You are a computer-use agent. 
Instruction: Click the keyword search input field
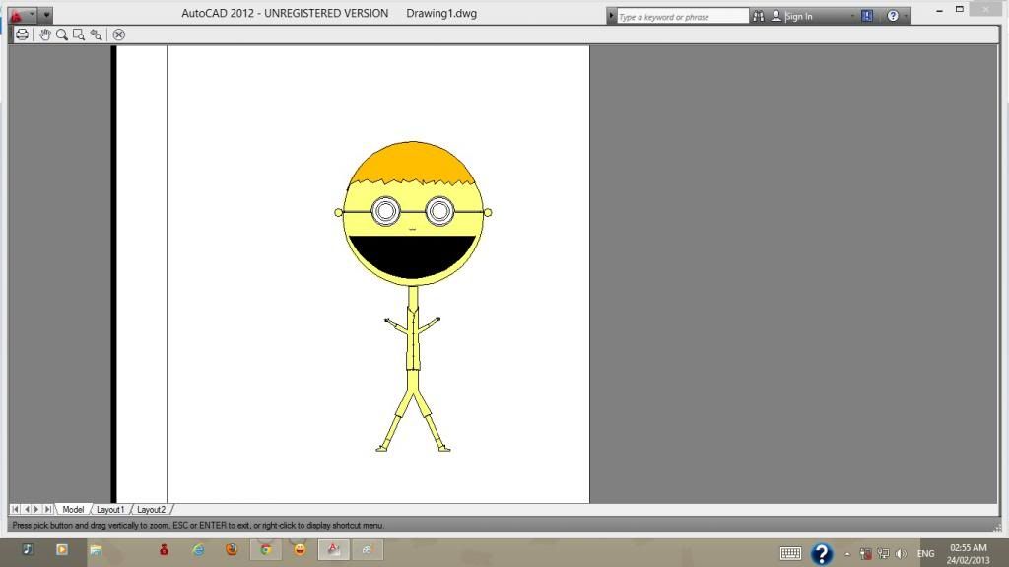pyautogui.click(x=683, y=16)
